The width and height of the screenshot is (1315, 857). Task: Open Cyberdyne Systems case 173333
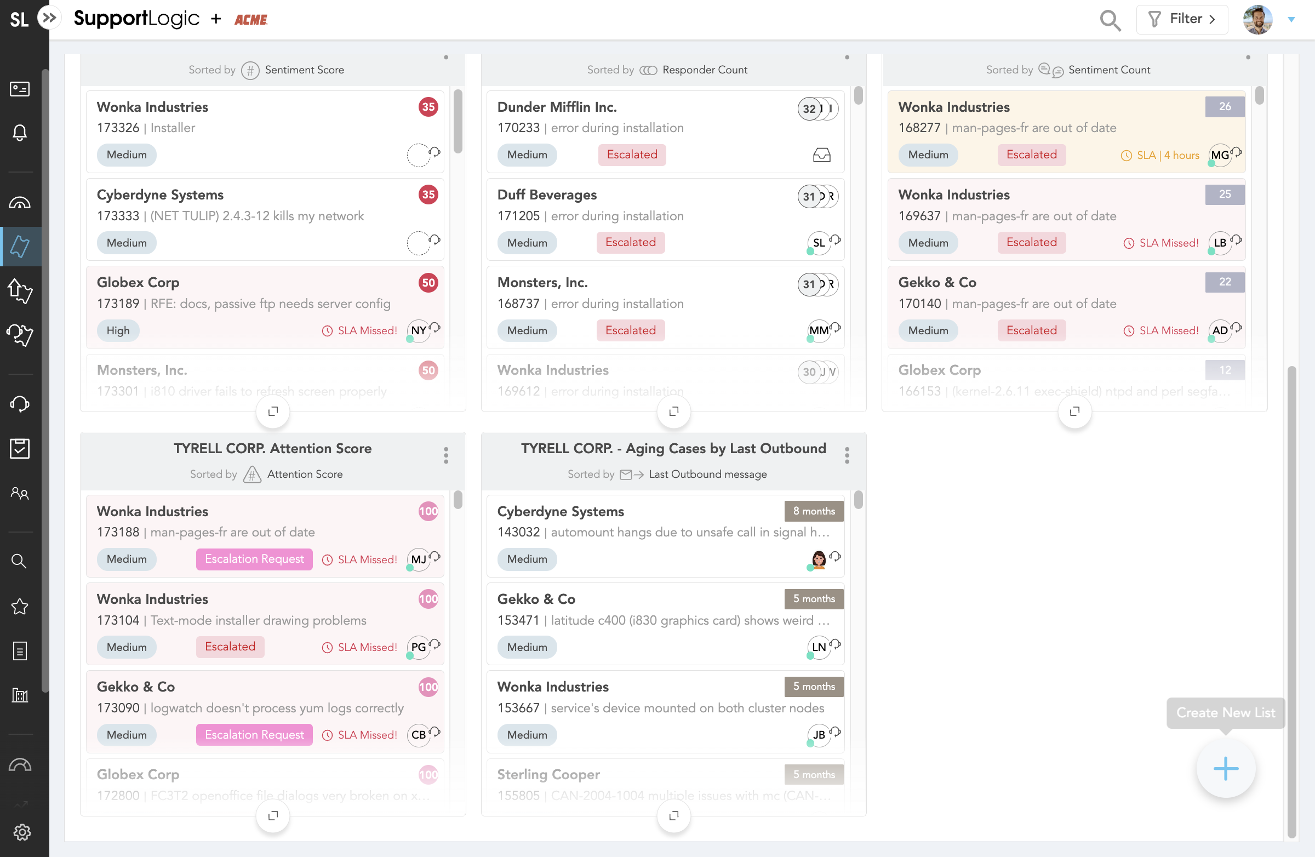click(x=265, y=219)
